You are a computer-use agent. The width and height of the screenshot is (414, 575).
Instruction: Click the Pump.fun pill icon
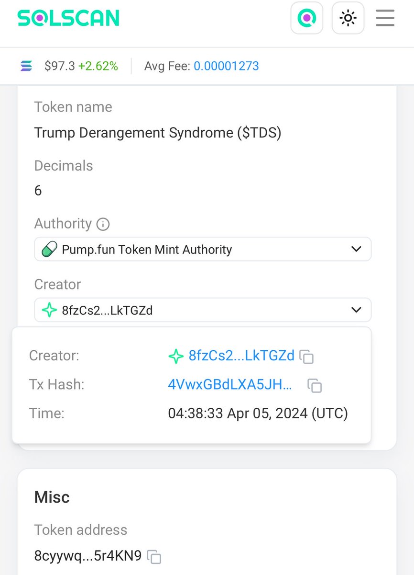pyautogui.click(x=49, y=249)
